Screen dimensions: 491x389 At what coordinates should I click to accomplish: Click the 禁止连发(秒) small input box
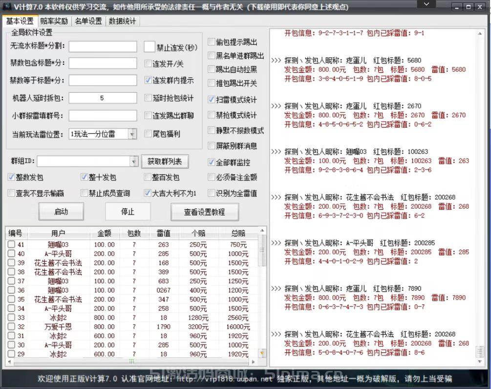[x=149, y=46]
